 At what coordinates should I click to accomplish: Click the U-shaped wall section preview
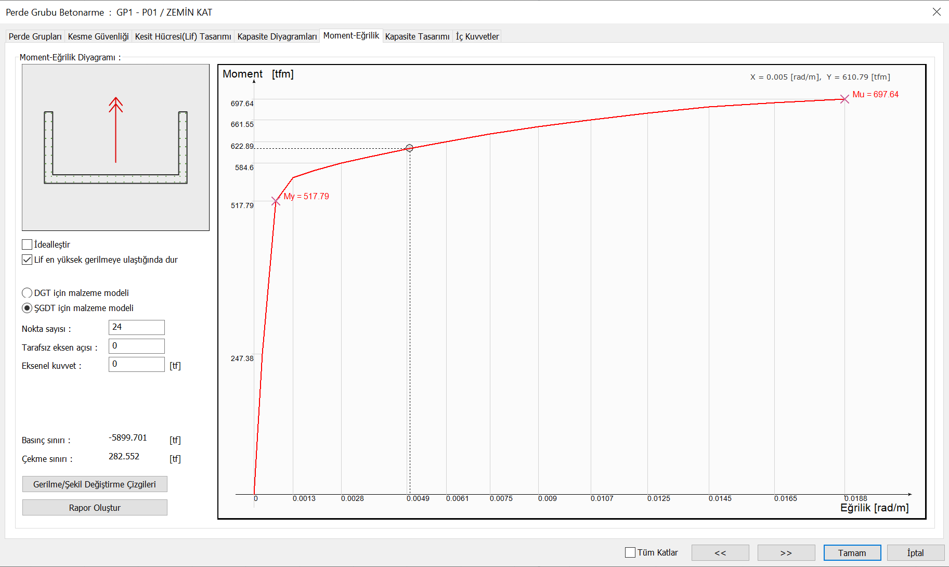pos(115,147)
